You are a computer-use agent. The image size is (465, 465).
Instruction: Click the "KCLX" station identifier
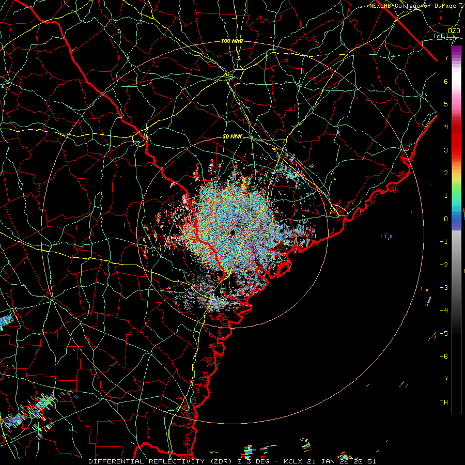[293, 461]
